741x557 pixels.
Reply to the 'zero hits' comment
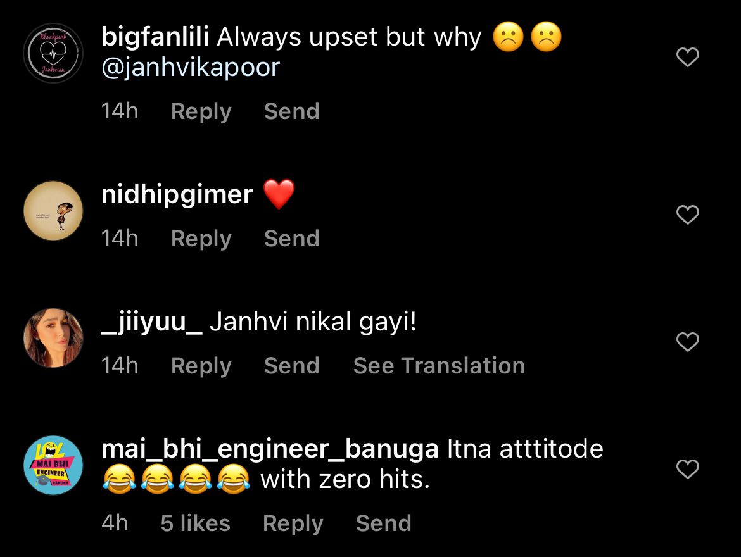[x=293, y=524]
